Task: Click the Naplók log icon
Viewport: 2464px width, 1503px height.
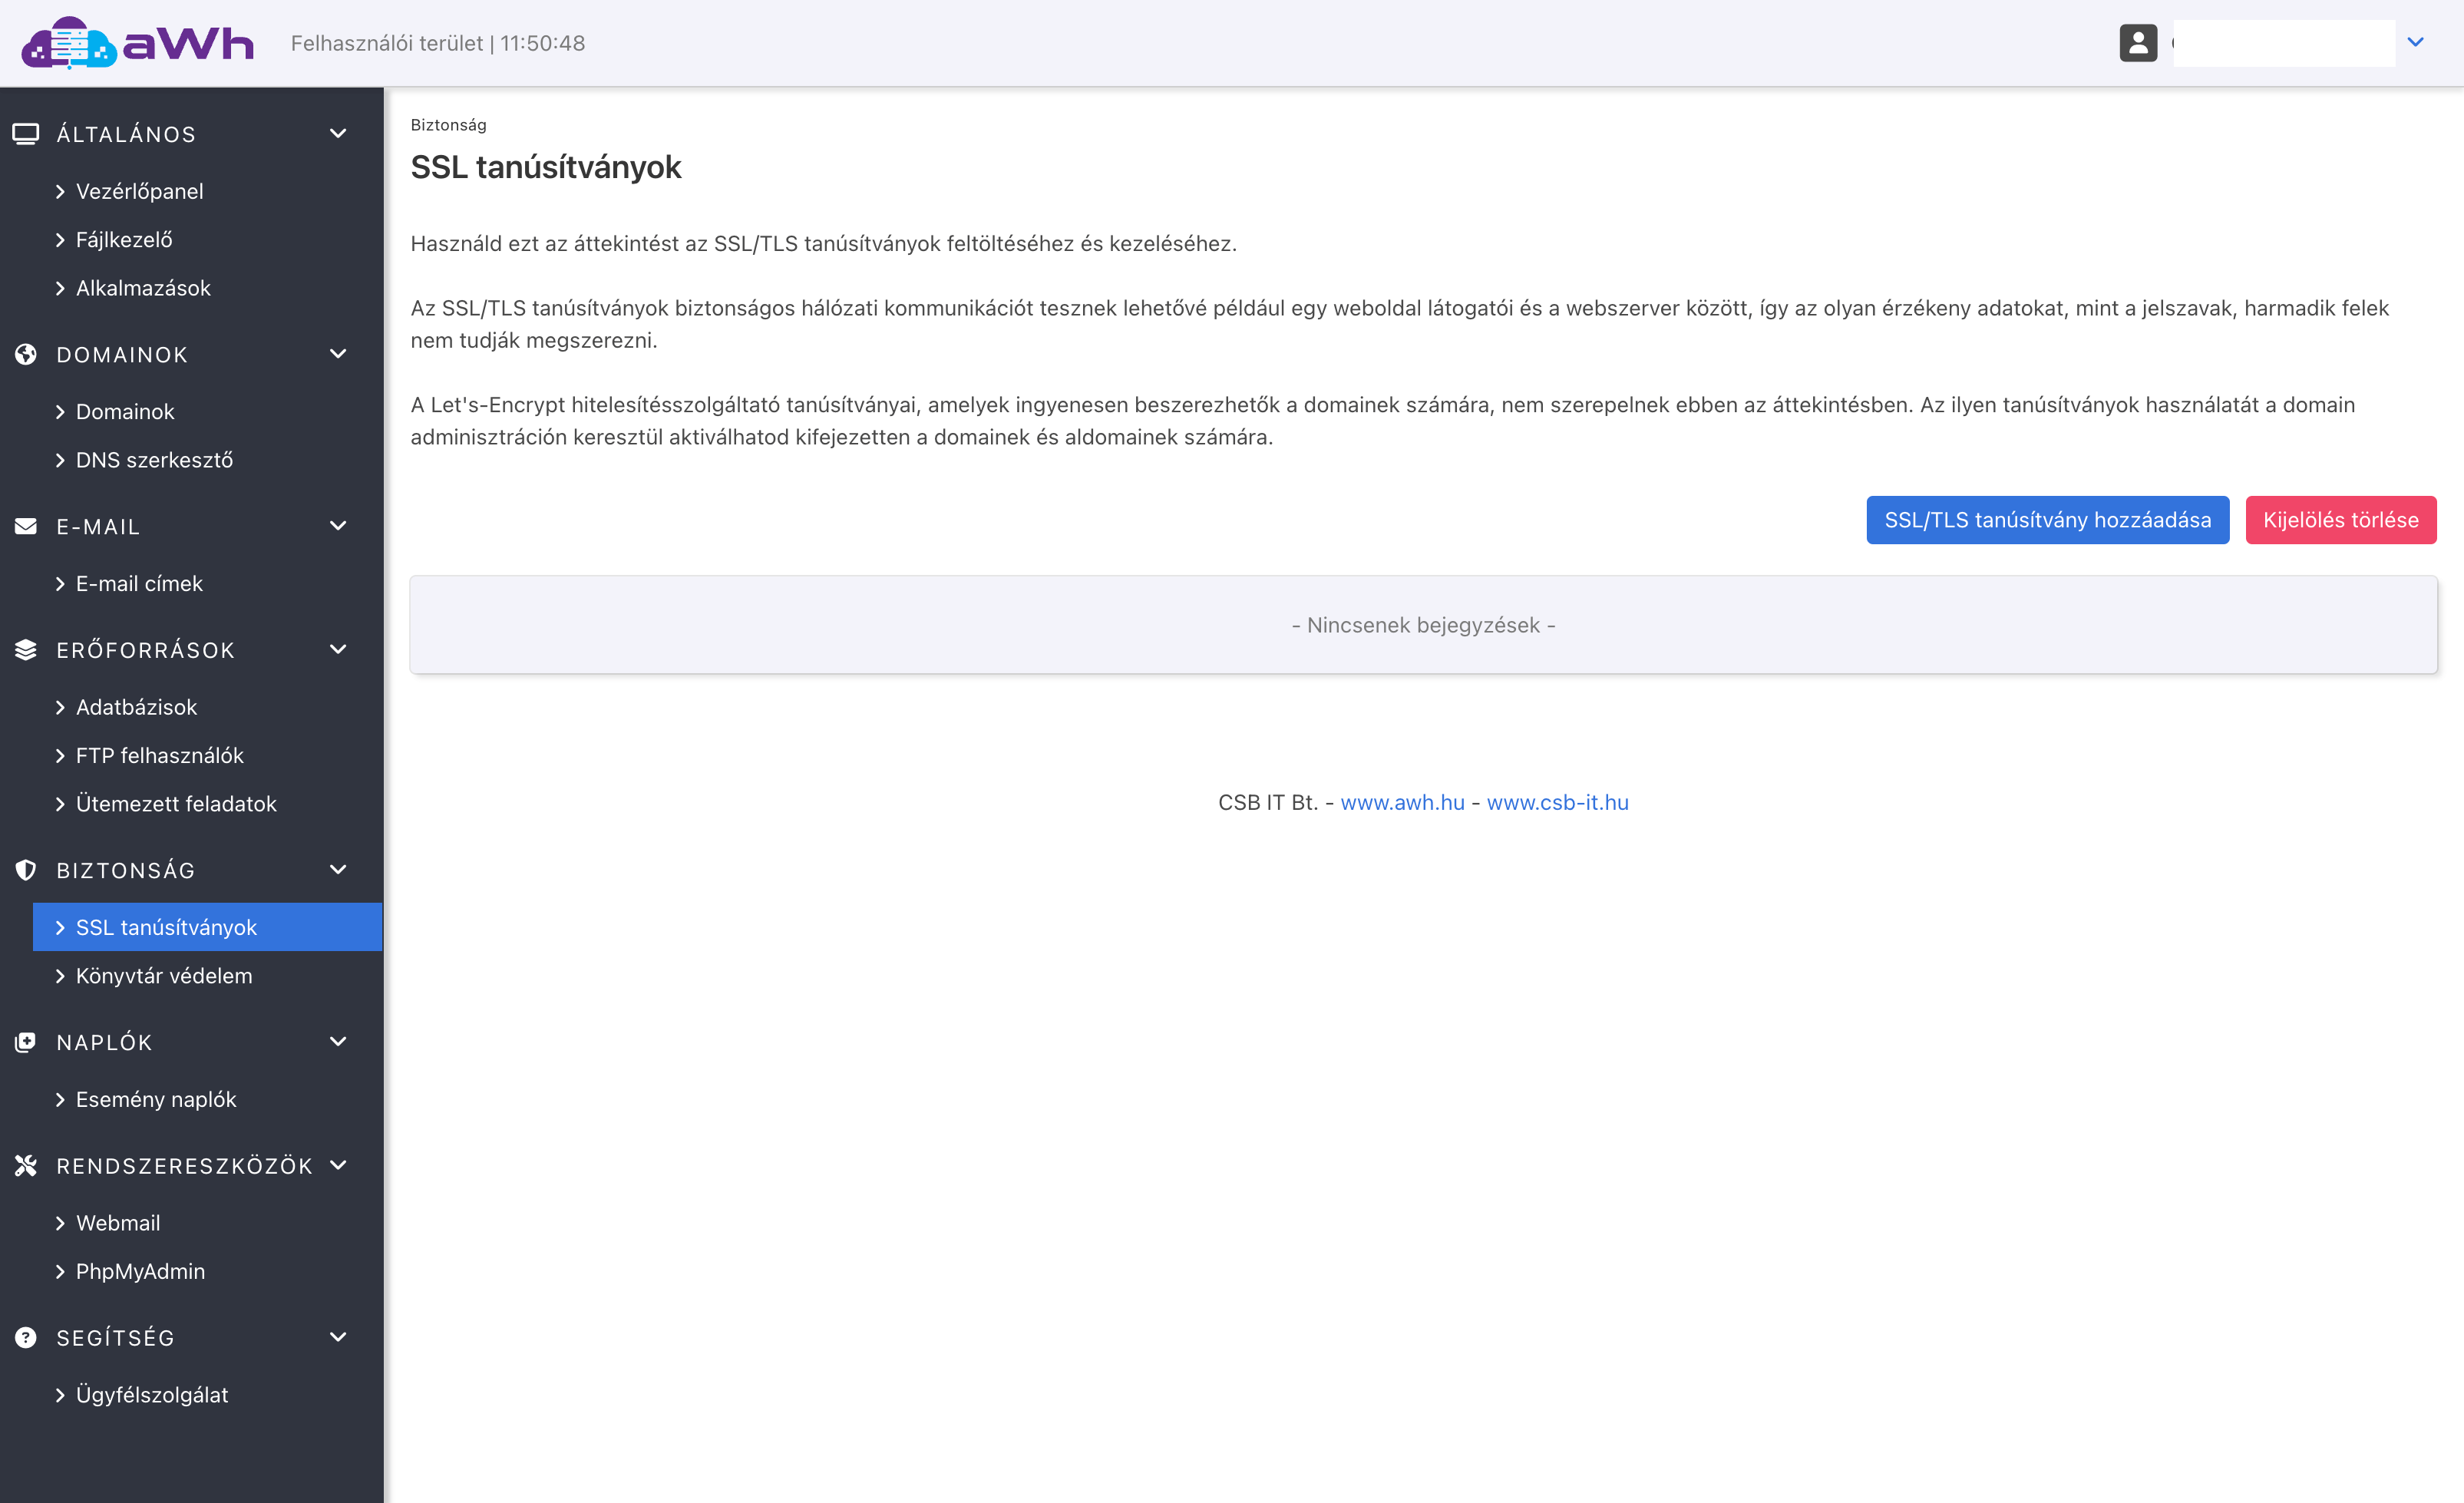Action: point(26,1042)
